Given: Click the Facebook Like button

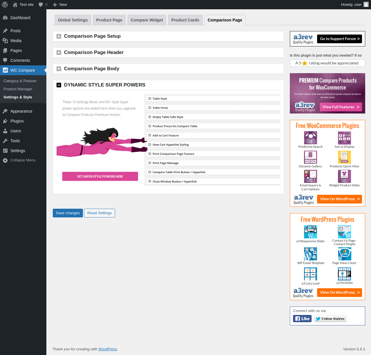Looking at the screenshot, I should point(302,319).
